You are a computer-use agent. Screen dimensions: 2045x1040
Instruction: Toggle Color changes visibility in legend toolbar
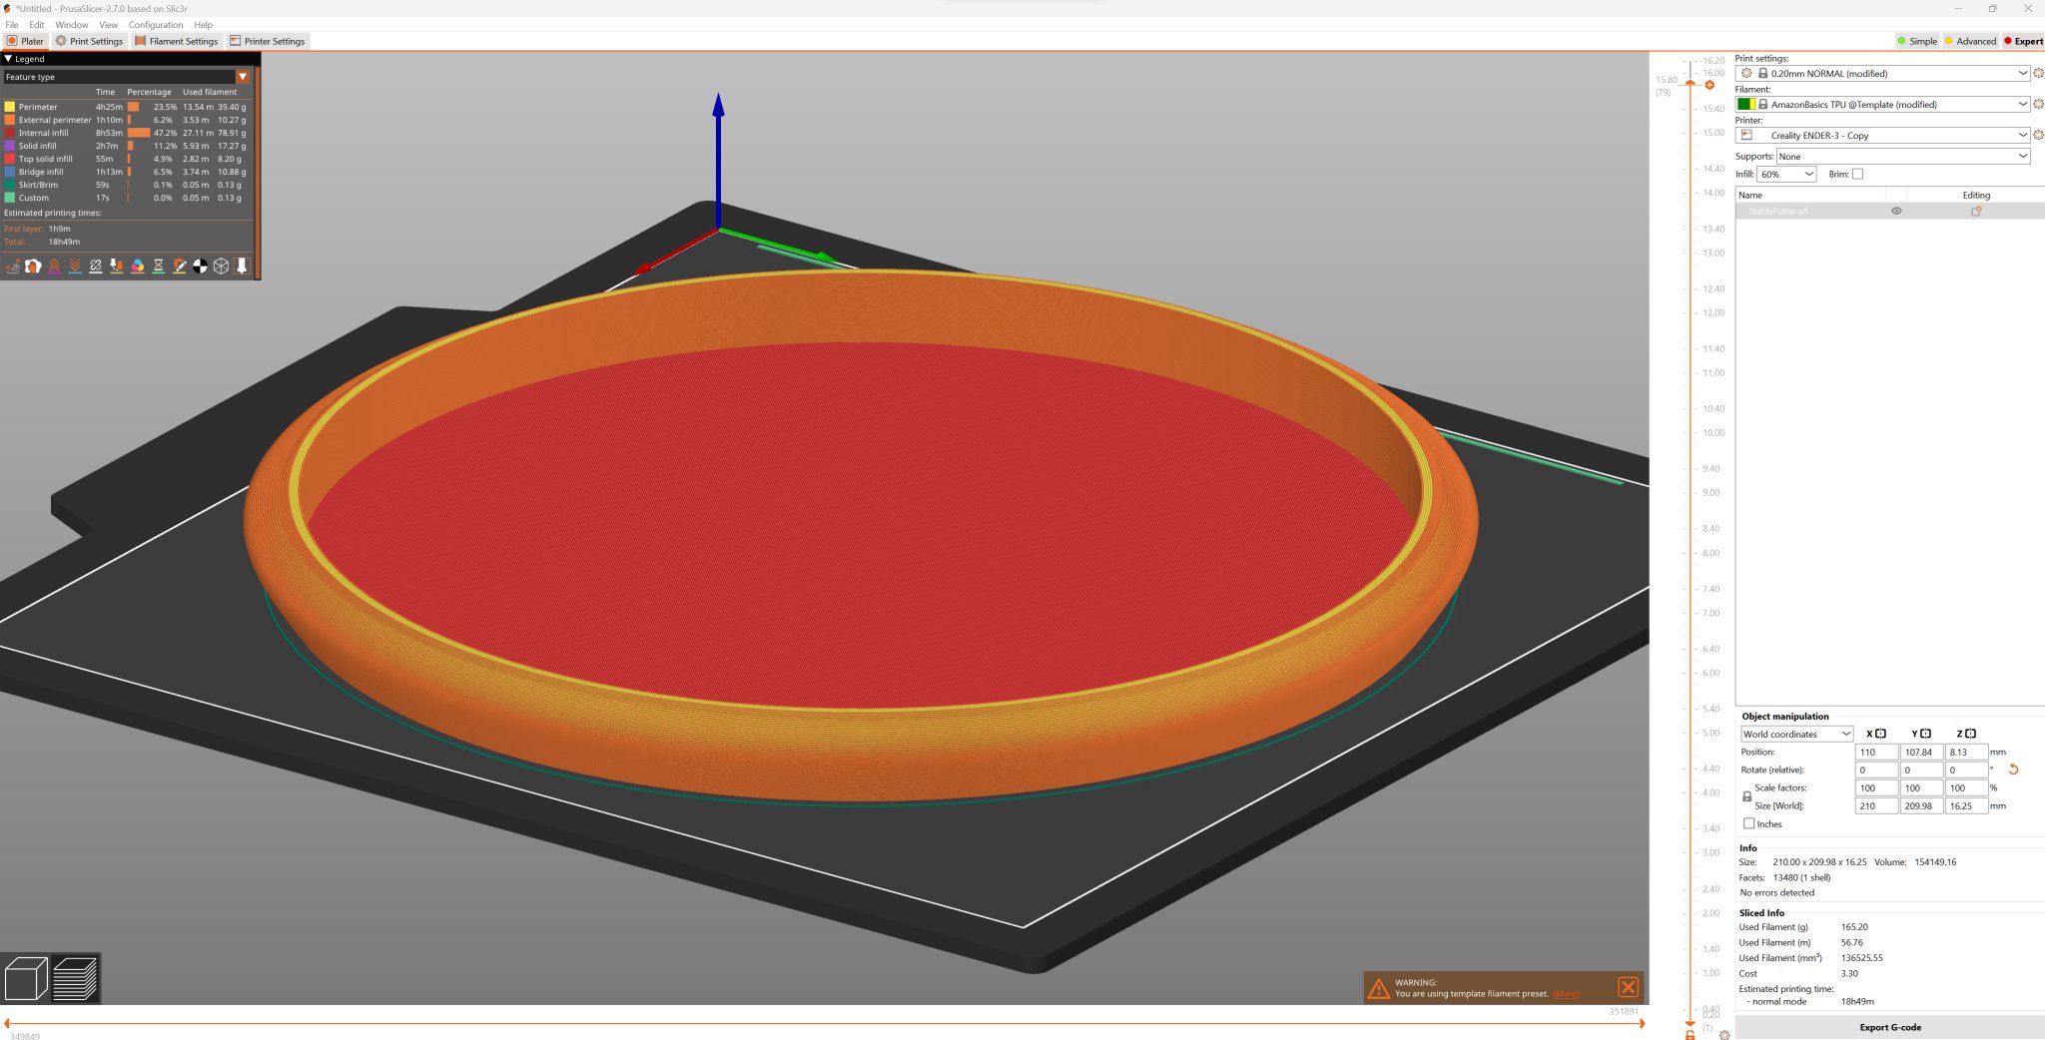coord(138,265)
